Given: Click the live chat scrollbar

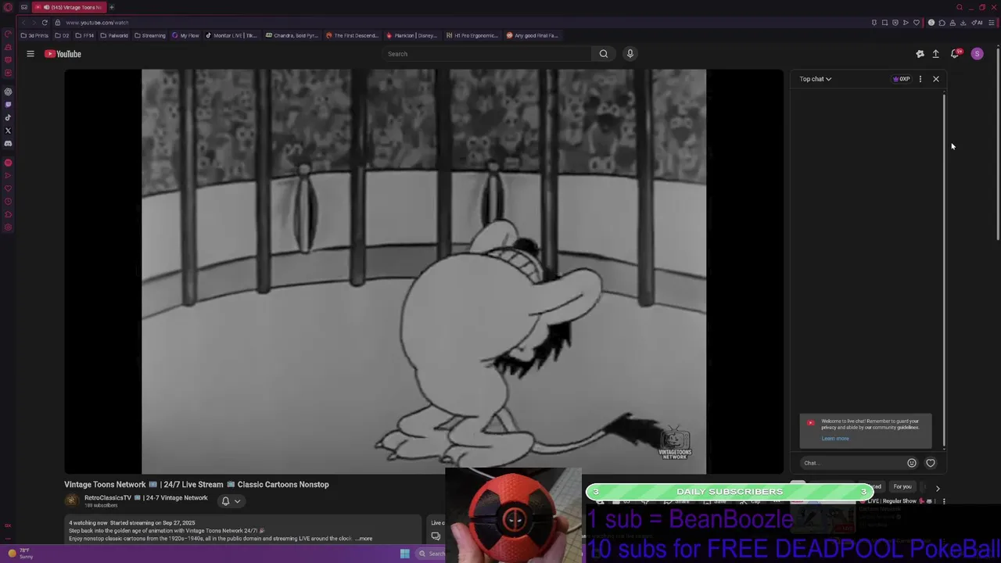Looking at the screenshot, I should (944, 270).
